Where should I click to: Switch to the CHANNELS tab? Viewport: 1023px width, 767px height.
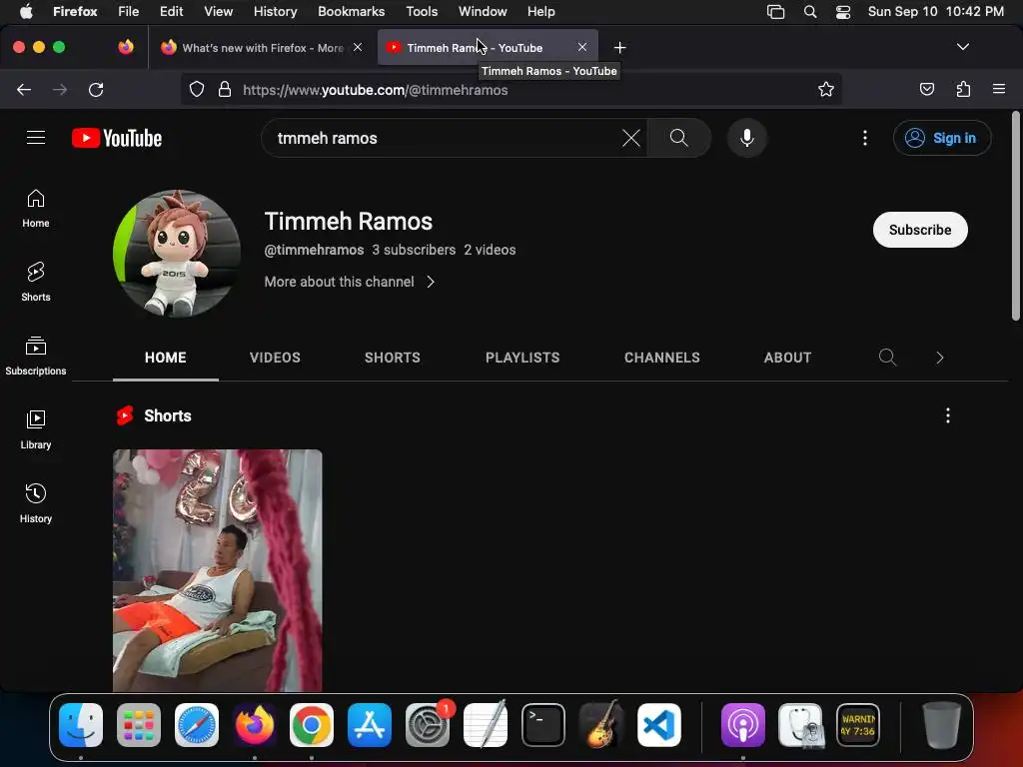(661, 358)
